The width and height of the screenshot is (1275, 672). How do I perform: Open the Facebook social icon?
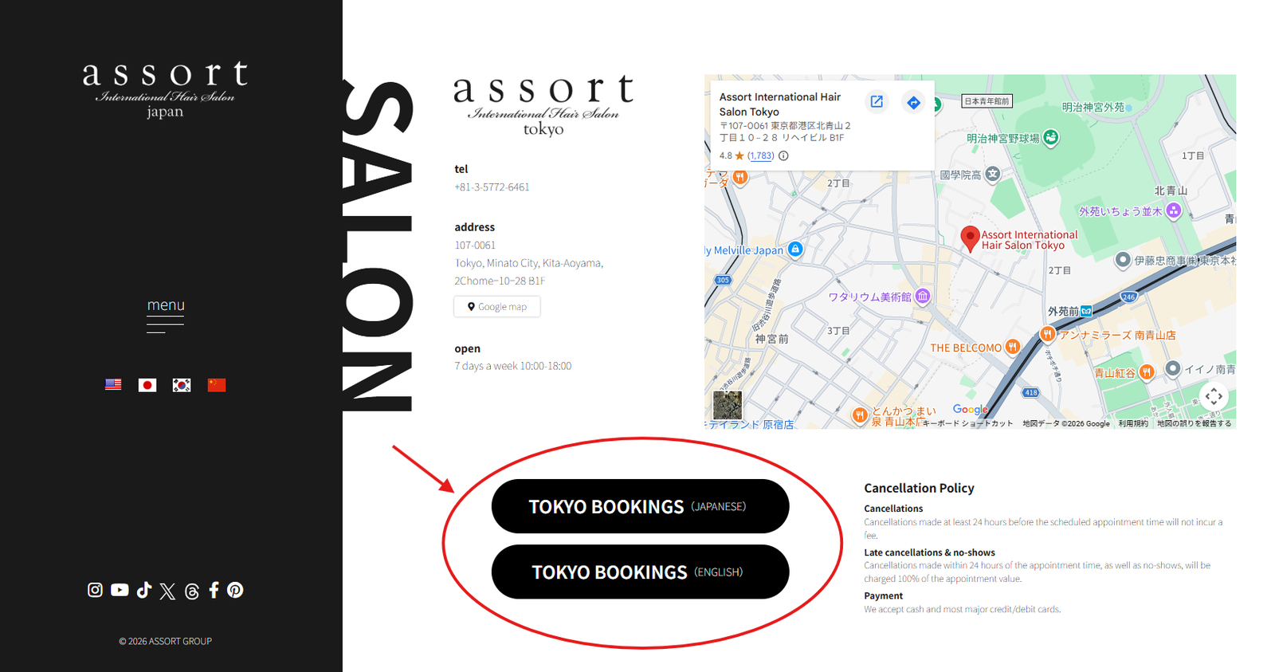(x=214, y=590)
